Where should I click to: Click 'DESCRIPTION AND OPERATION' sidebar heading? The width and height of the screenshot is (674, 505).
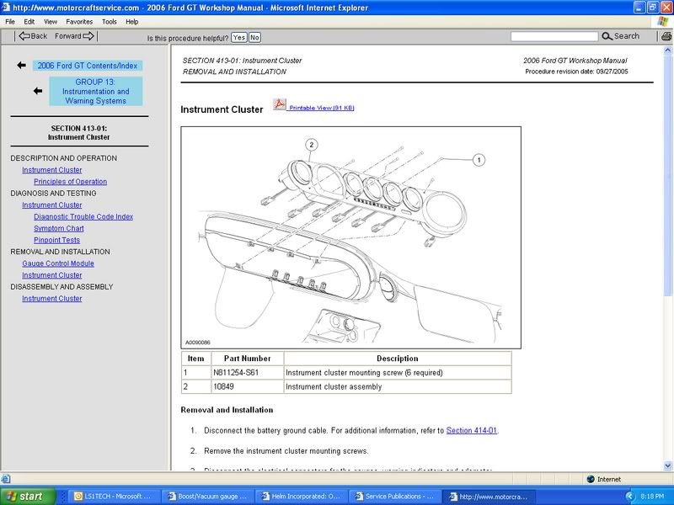coord(64,158)
